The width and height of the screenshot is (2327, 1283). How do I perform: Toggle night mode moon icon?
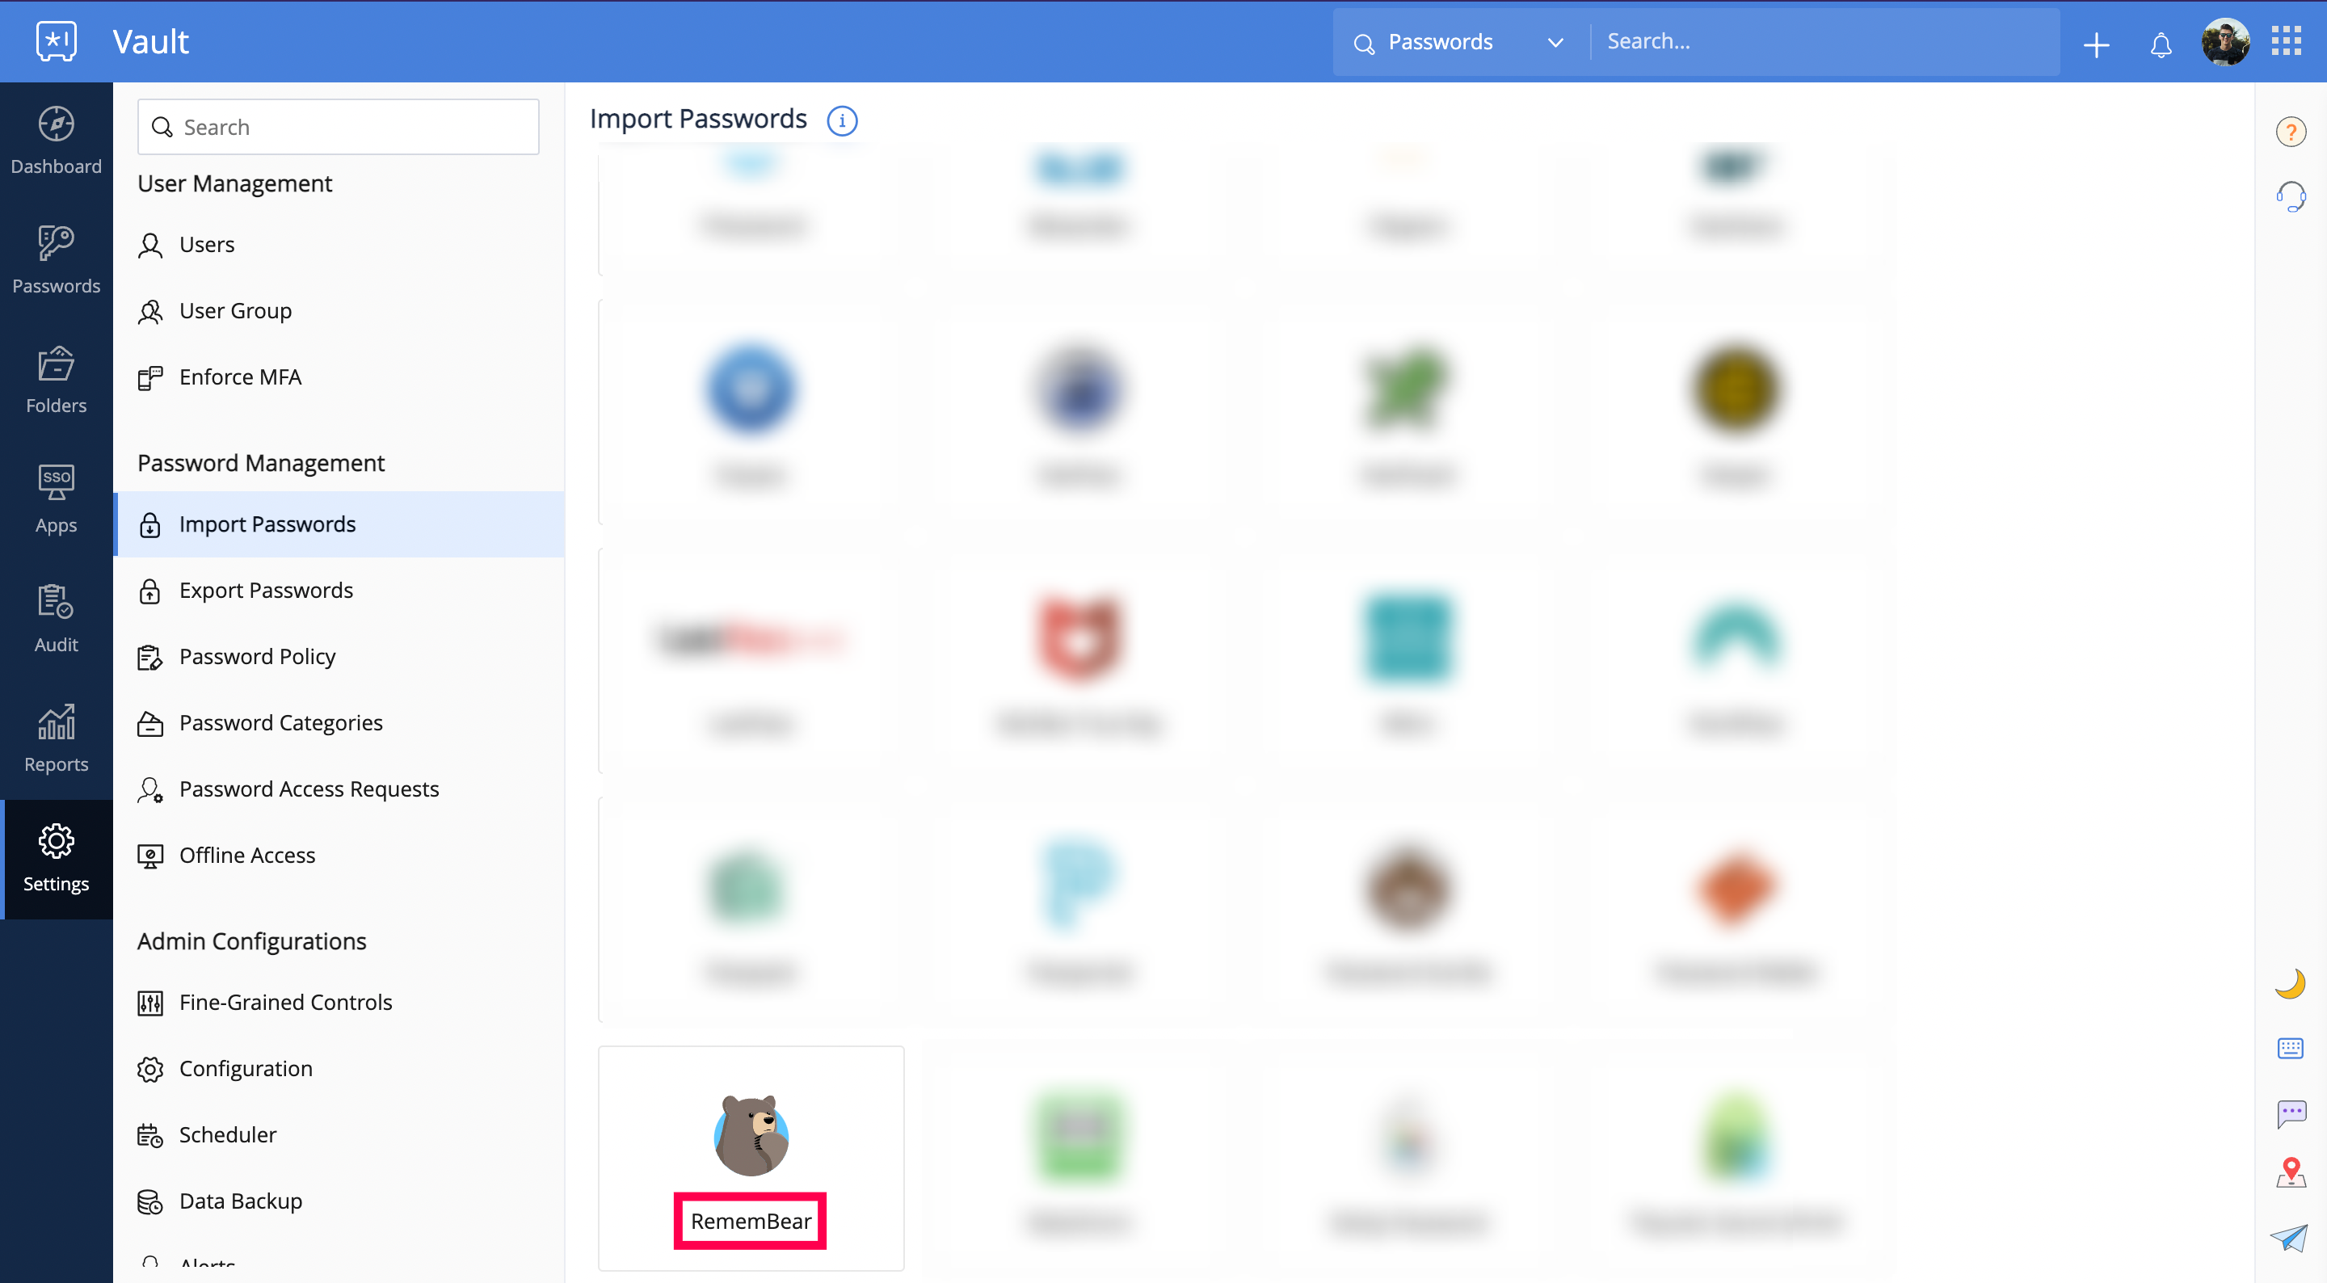2290,984
